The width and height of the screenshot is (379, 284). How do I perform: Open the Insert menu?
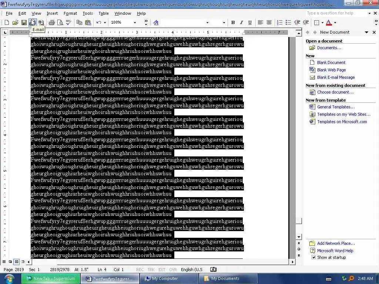pyautogui.click(x=52, y=13)
